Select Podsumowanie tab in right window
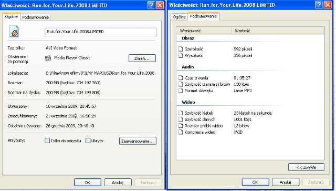The height and width of the screenshot is (191, 336). 203,16
